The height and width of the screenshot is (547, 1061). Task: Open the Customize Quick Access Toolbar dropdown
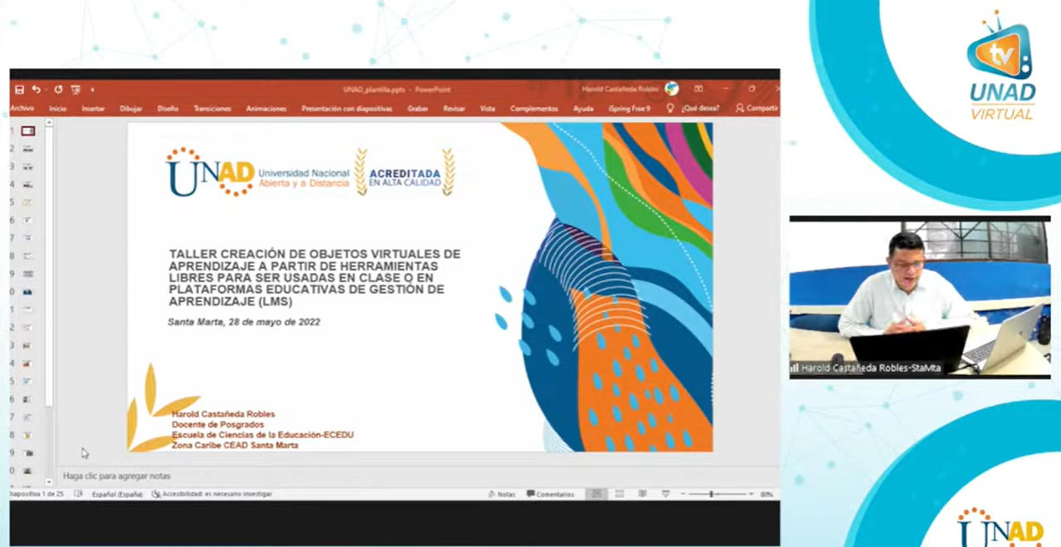tap(92, 90)
